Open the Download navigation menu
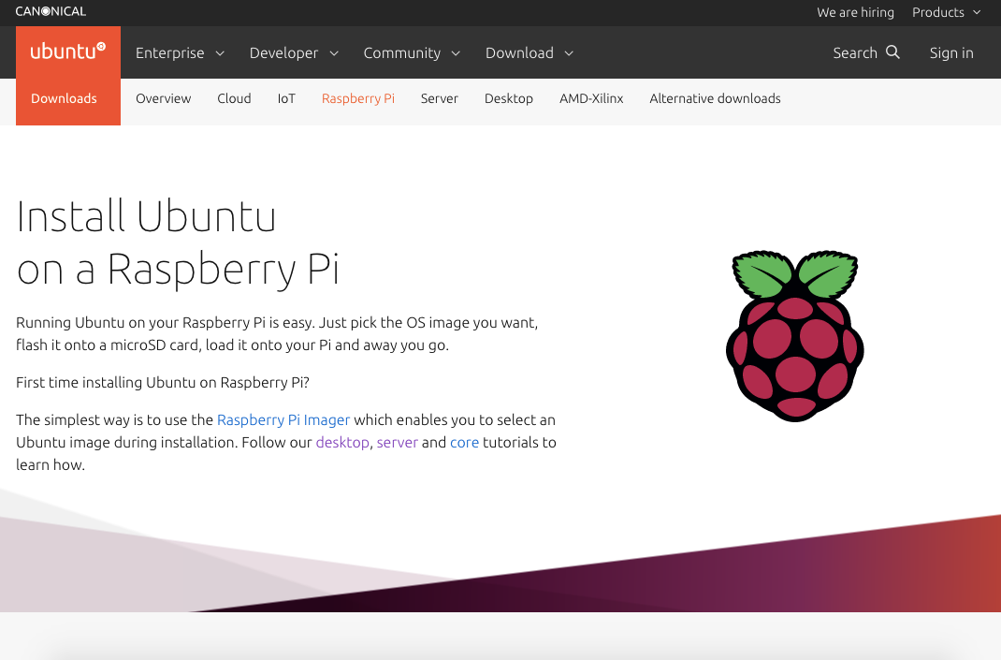This screenshot has height=660, width=1001. 519,53
